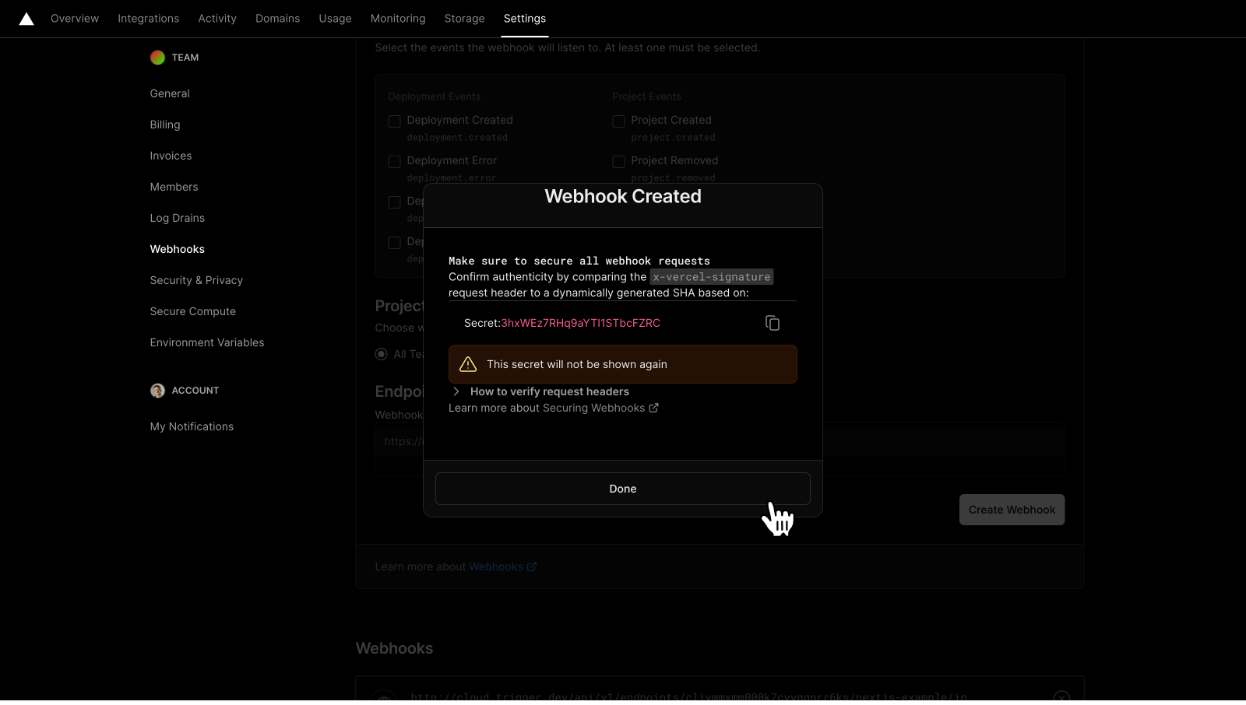
Task: Open Log Drains settings
Action: 178,218
